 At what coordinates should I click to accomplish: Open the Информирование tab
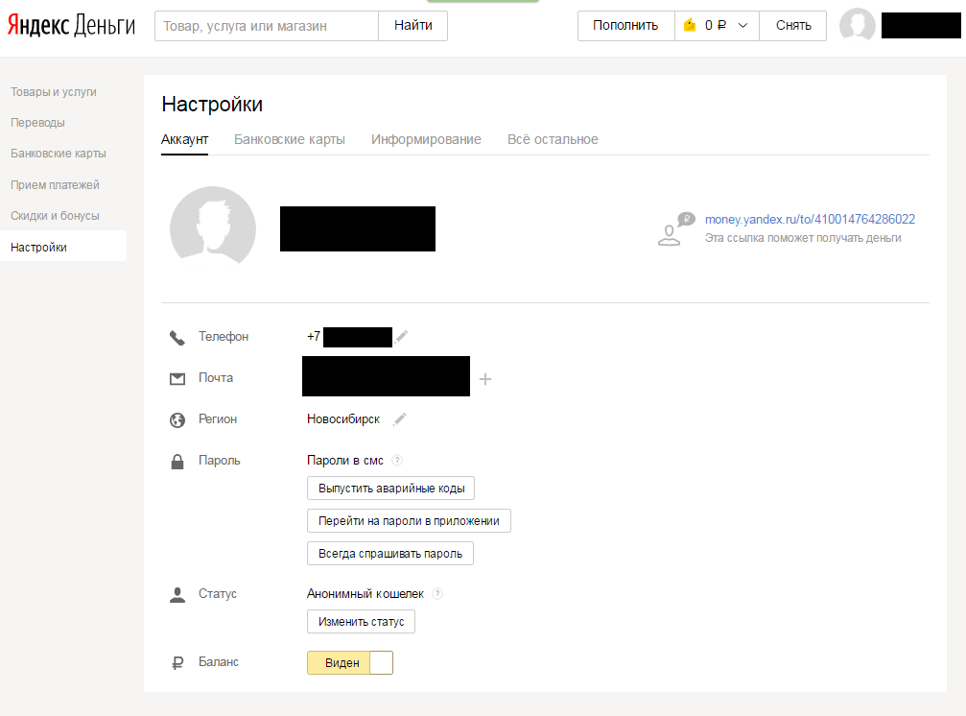point(426,139)
